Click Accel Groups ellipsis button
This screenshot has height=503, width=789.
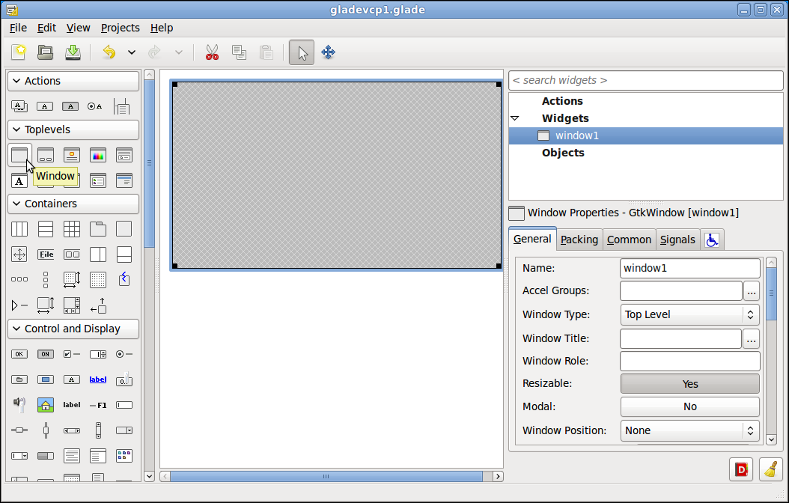tap(752, 291)
